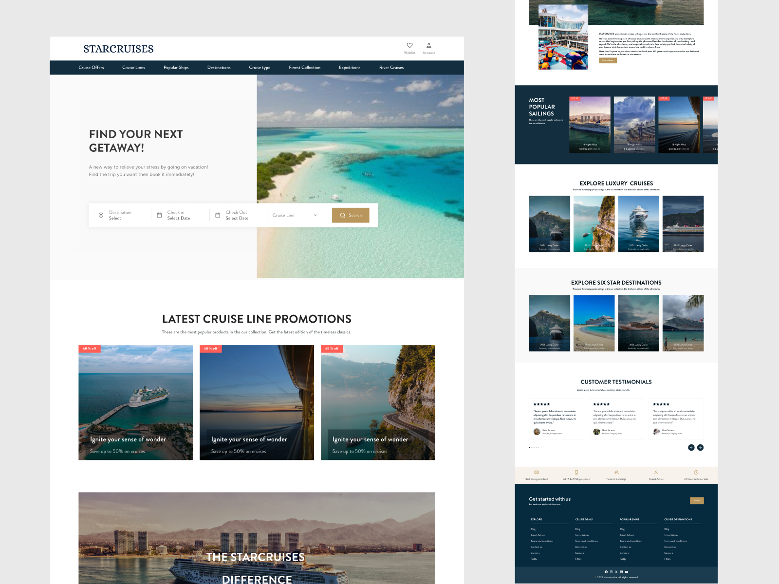
Task: Click the 24 hours customer care clock icon
Action: pos(696,472)
